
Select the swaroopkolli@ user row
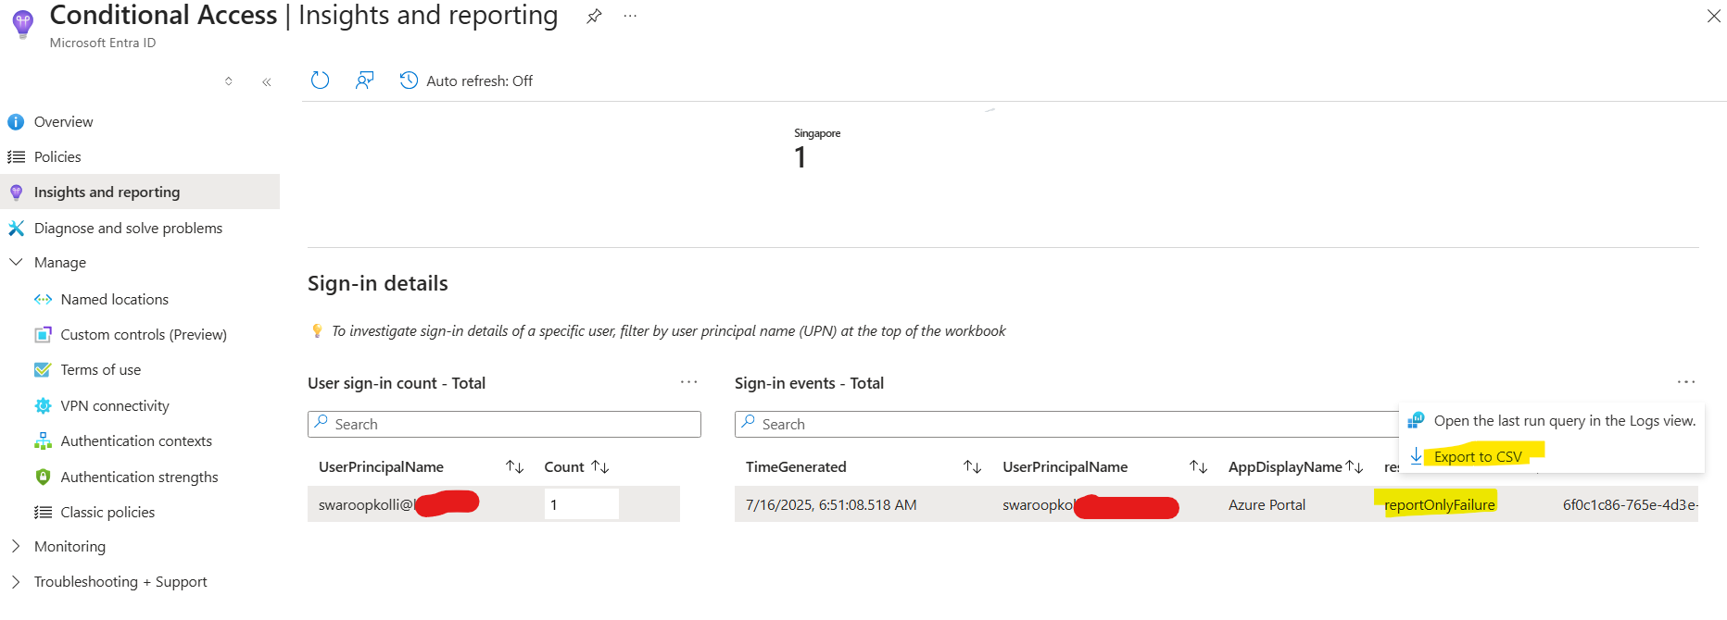(494, 504)
